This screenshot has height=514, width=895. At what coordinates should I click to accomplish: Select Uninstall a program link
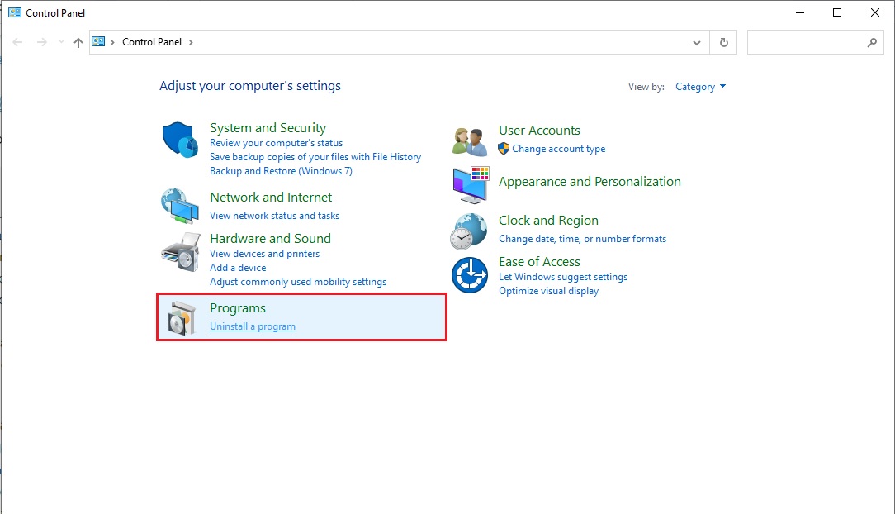click(253, 326)
